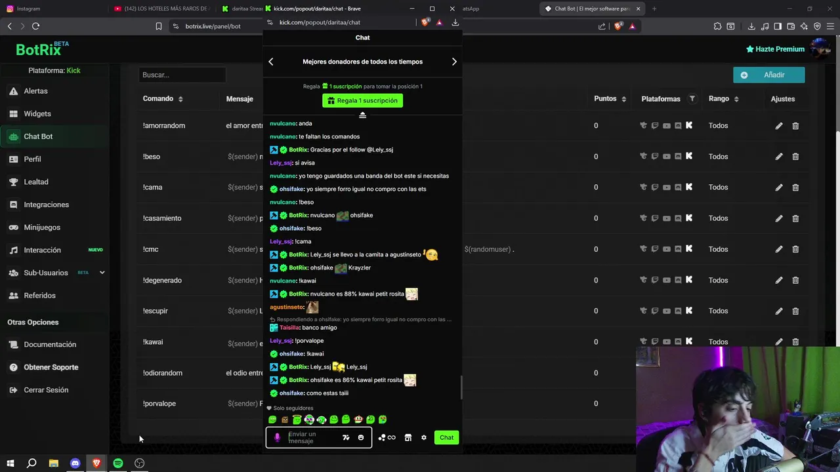Click Regala 1 suscripción button
The width and height of the screenshot is (840, 472).
362,100
